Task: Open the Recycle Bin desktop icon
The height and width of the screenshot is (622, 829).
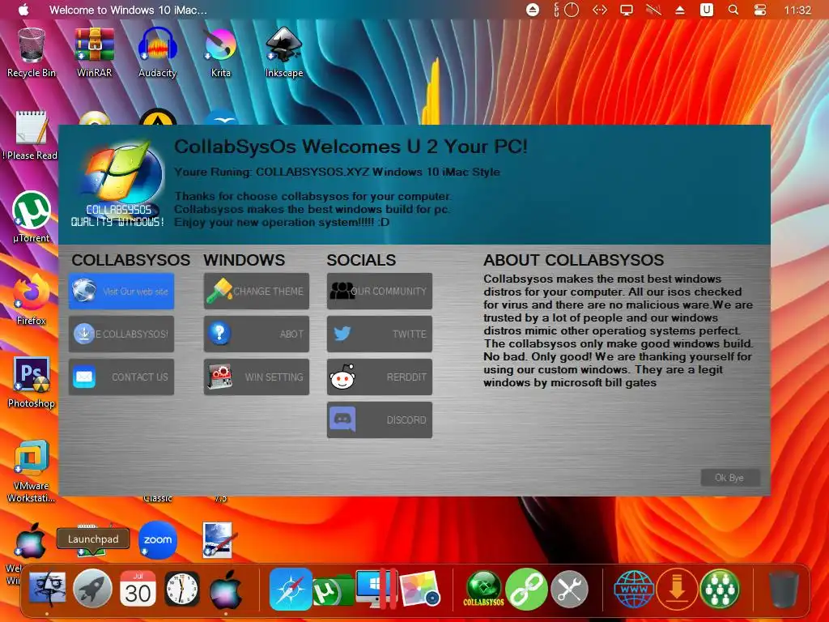Action: click(x=31, y=53)
